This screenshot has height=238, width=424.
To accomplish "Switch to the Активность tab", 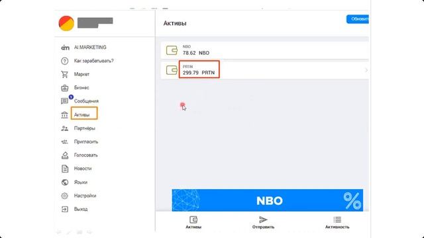I will pos(337,223).
